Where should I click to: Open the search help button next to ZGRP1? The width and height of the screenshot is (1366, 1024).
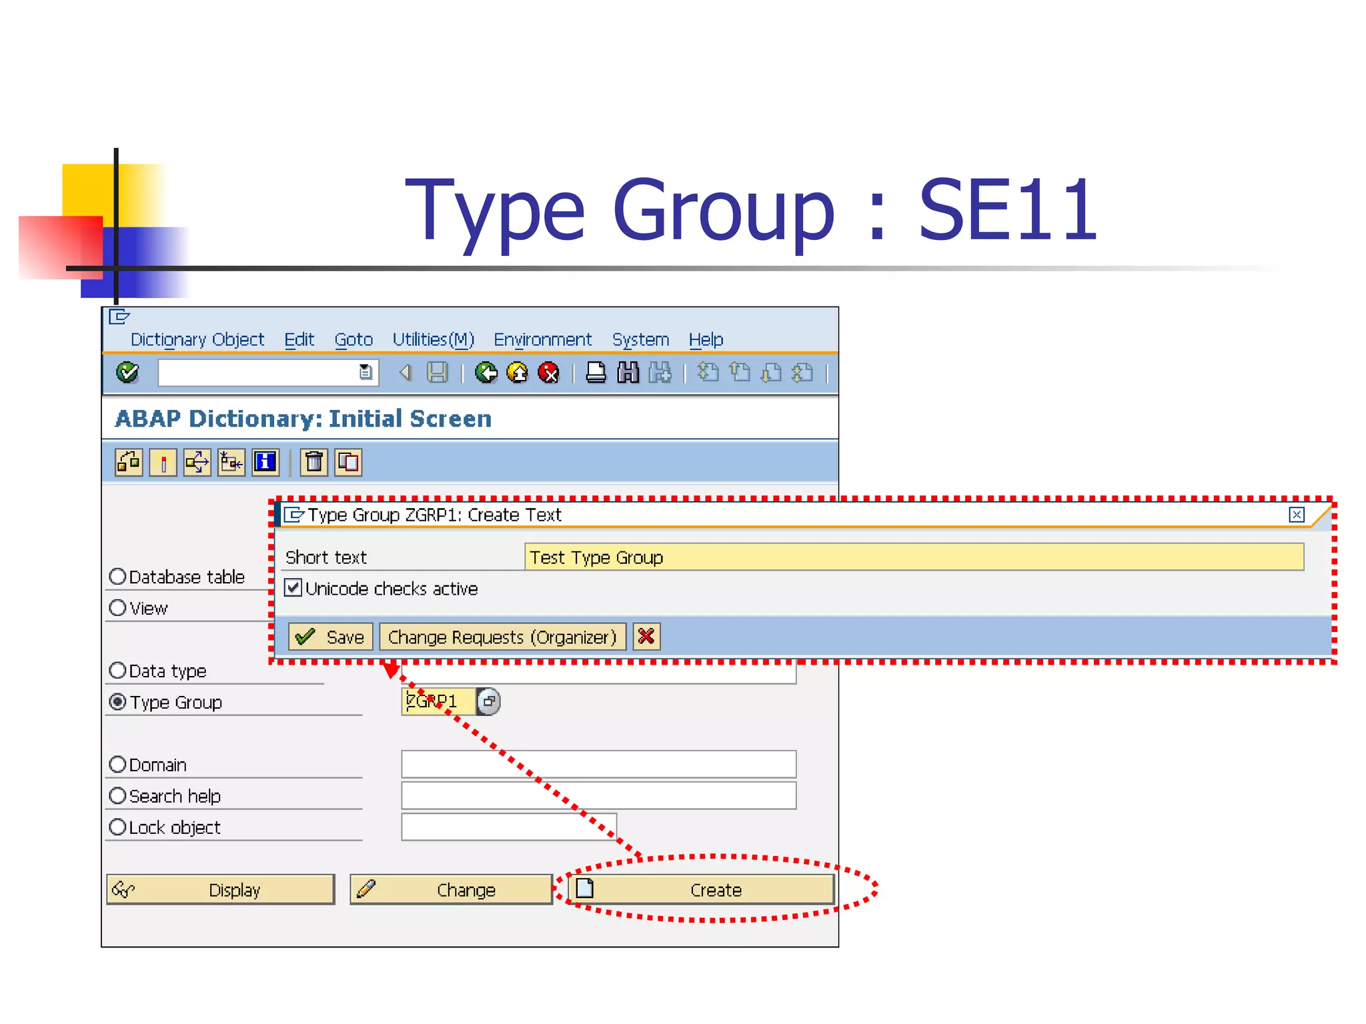489,701
